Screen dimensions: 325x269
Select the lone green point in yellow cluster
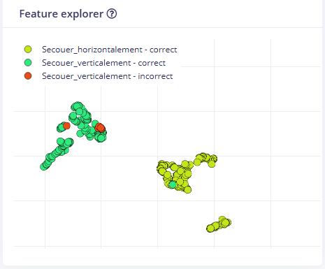[173, 184]
